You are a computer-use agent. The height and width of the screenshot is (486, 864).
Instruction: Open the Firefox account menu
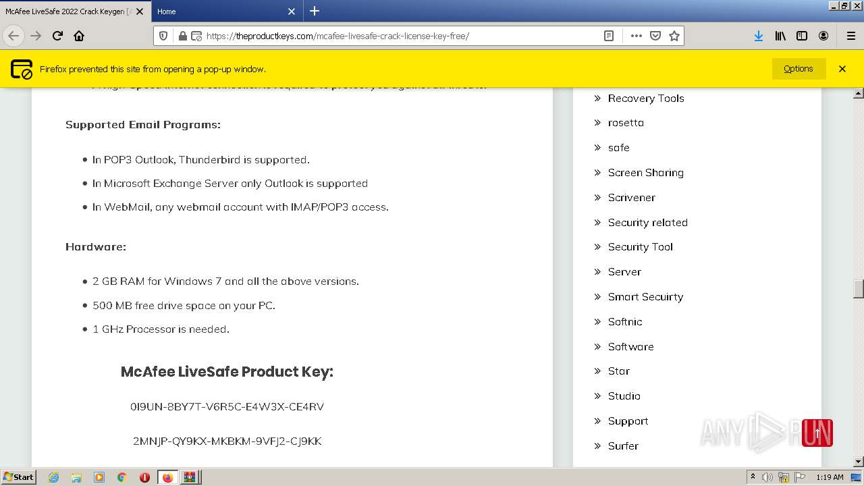point(823,36)
